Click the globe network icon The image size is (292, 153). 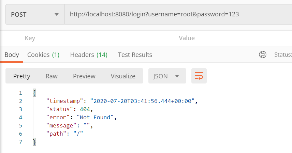(263, 55)
